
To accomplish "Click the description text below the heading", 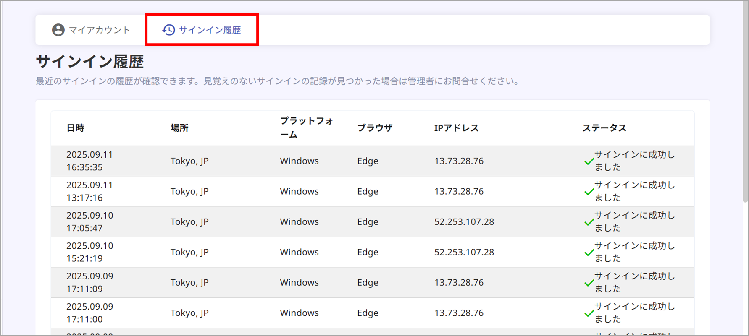I will pyautogui.click(x=278, y=81).
